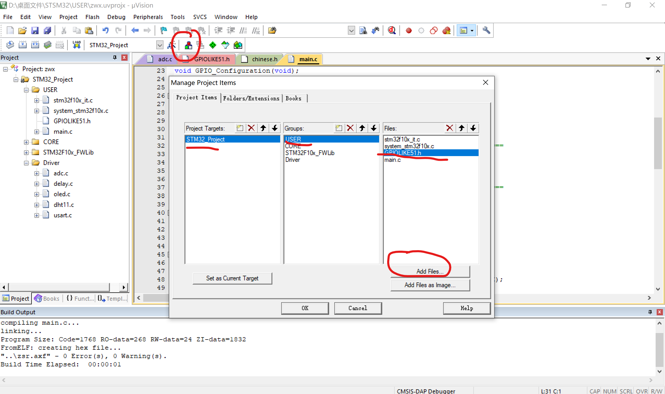Image resolution: width=665 pixels, height=394 pixels.
Task: Click the Project tree horizontal scrollbar
Action: (59, 287)
